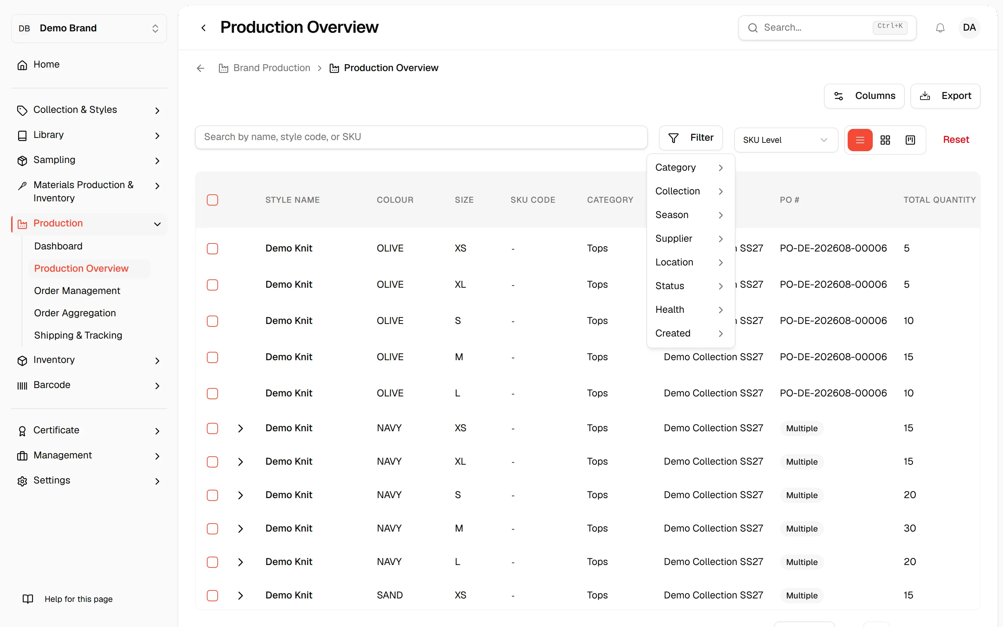Open the Home icon in sidebar
Image resolution: width=1003 pixels, height=627 pixels.
click(x=22, y=65)
